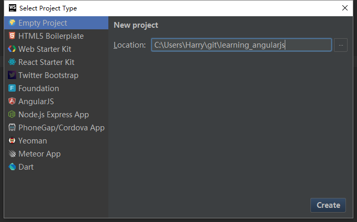Click into the Location path field
357x222 pixels.
241,45
